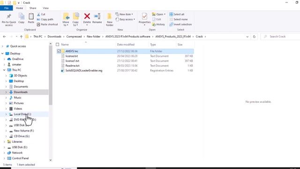Click the Music icon in navigation pane

(x=11, y=98)
